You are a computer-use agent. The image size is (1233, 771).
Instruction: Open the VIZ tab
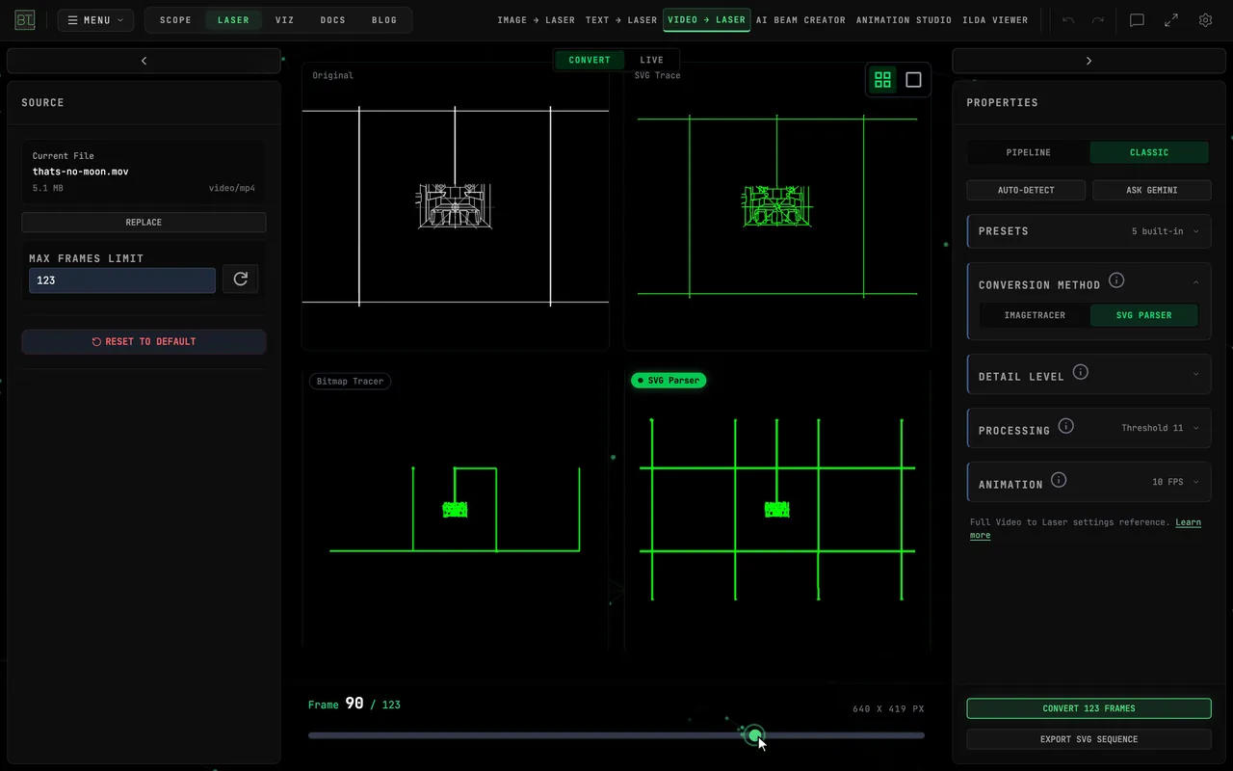284,20
